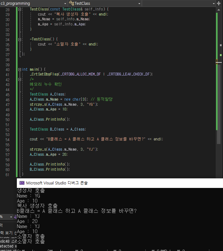Viewport: 223px width, 251px height.
Task: Click the '동적할당' comment on line 46
Action: coord(102,99)
